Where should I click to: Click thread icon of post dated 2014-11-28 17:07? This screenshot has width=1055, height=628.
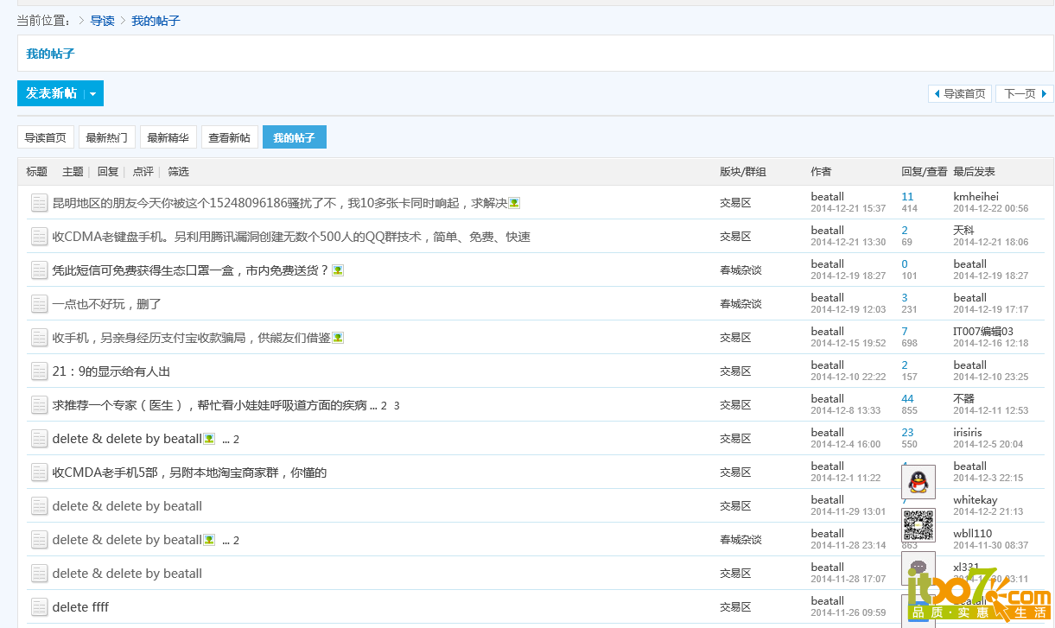pyautogui.click(x=39, y=574)
